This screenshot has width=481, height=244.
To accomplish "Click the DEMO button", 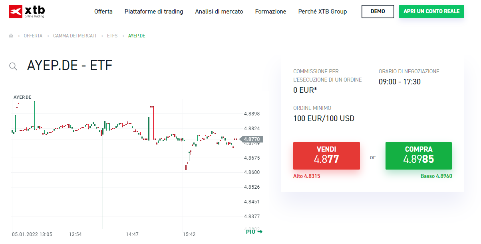I will 378,12.
